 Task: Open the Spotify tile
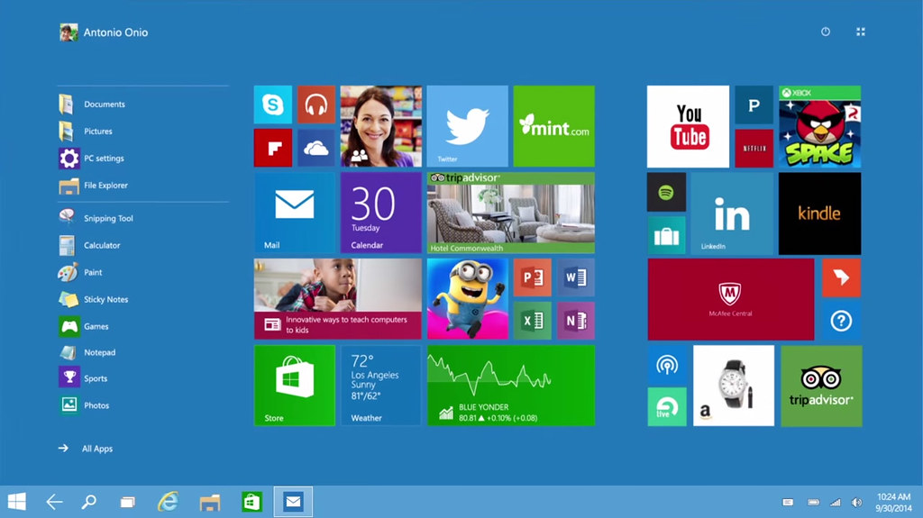tap(666, 192)
